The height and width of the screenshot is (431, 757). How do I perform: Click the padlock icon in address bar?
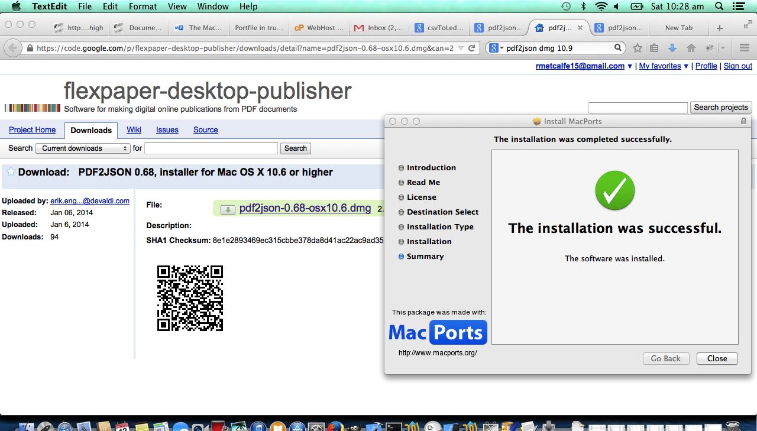[30, 48]
